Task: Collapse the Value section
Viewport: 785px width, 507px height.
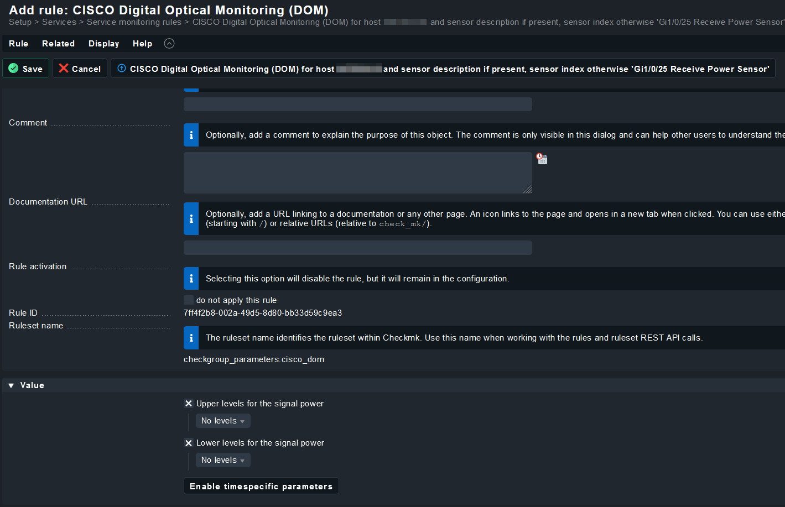Action: point(11,385)
